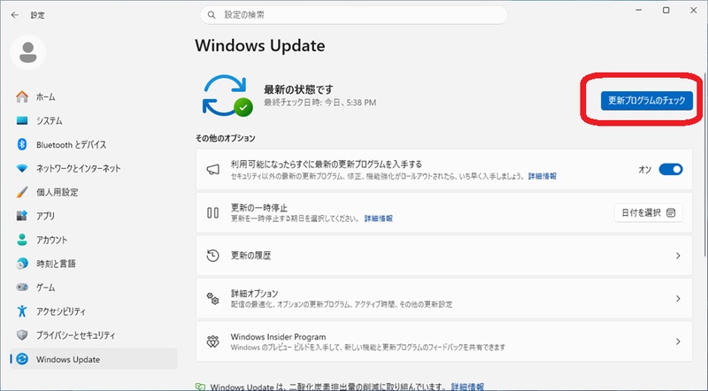Screen dimensions: 708x391
Task: Click the back arrow in title bar
Action: click(15, 15)
